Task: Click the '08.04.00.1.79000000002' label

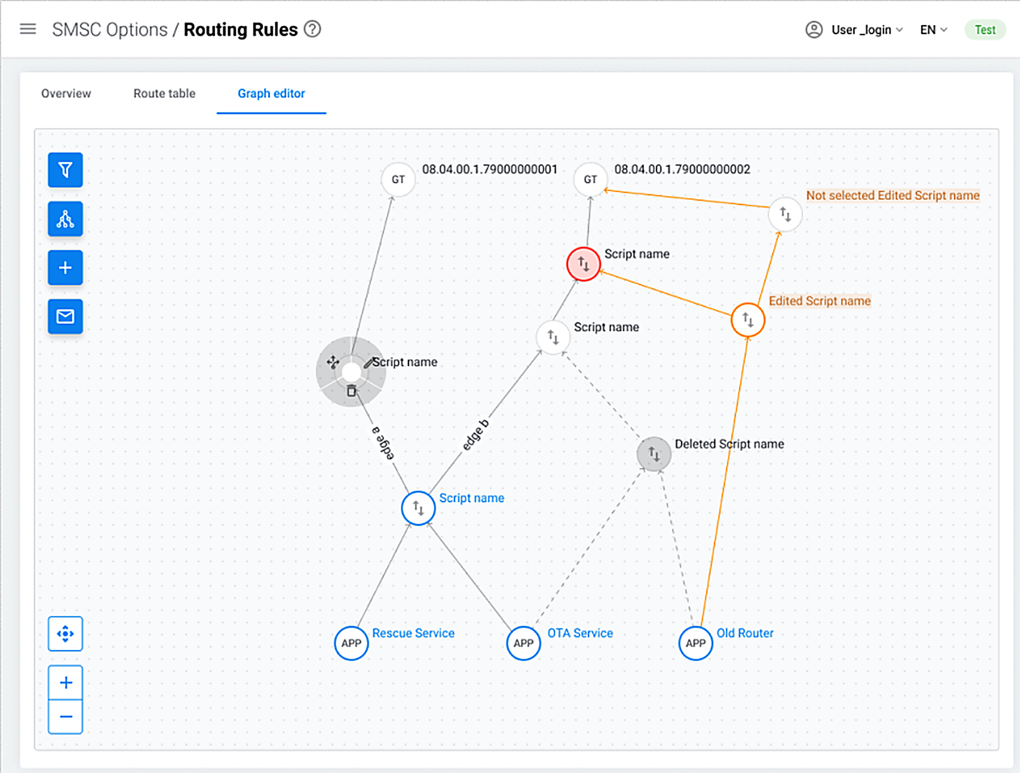Action: (x=682, y=169)
